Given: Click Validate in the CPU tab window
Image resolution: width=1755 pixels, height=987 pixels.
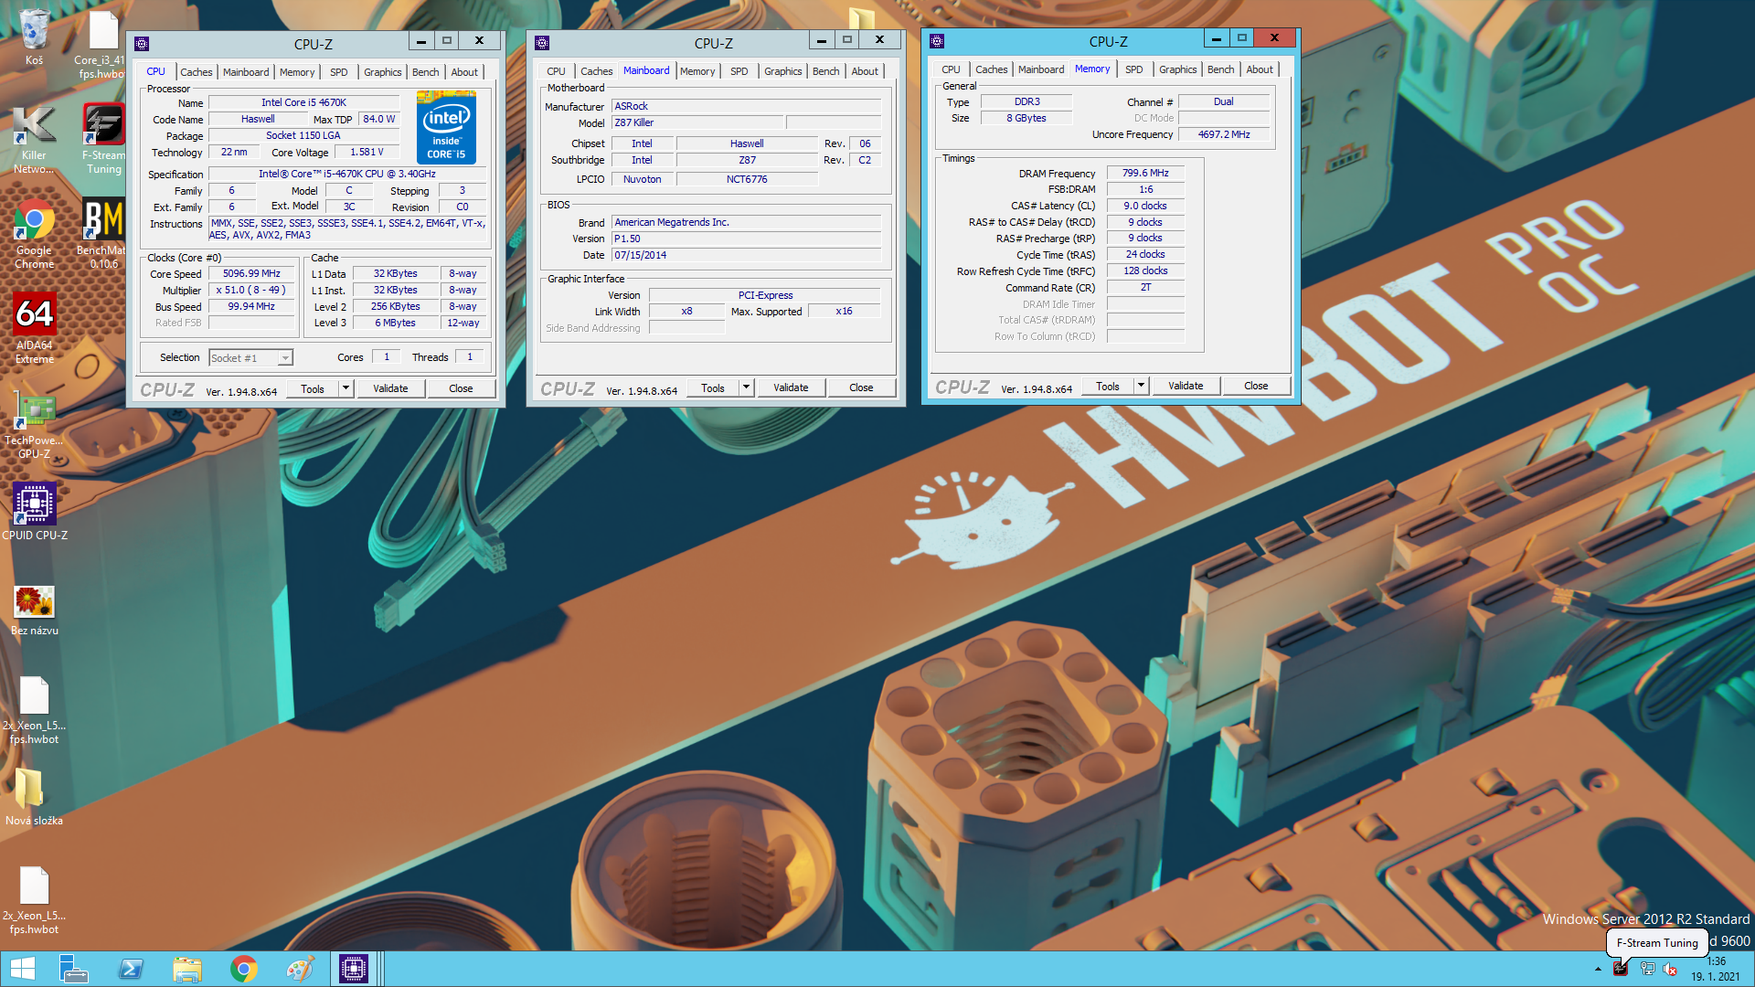Looking at the screenshot, I should pyautogui.click(x=390, y=388).
